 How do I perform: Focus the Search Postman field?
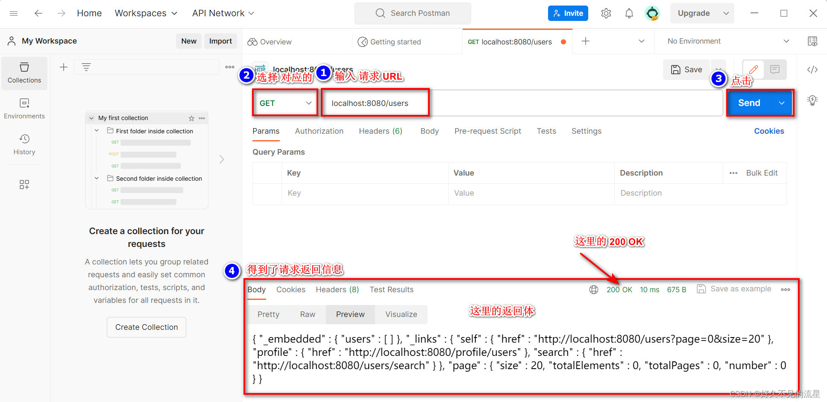tap(413, 13)
